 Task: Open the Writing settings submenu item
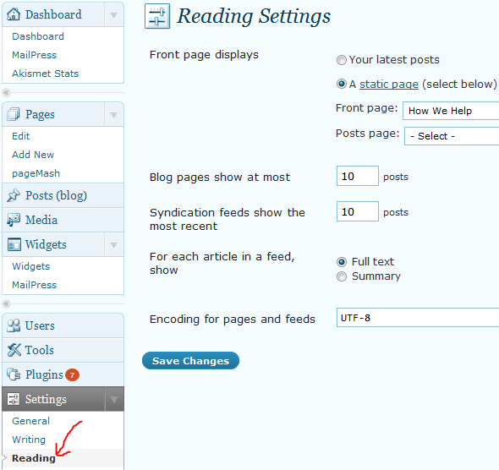point(29,440)
